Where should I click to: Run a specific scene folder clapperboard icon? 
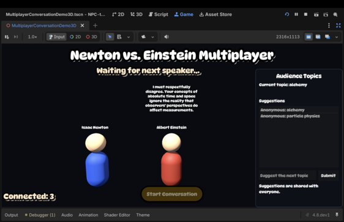(x=326, y=15)
